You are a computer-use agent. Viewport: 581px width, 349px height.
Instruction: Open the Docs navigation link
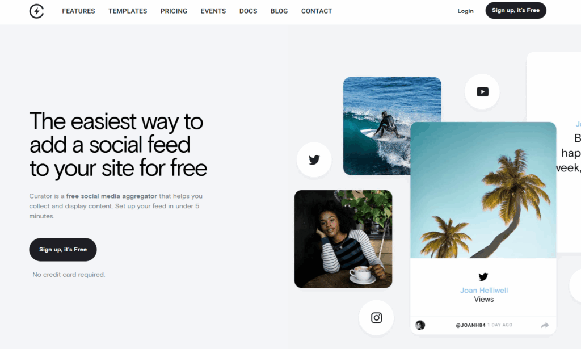click(249, 11)
